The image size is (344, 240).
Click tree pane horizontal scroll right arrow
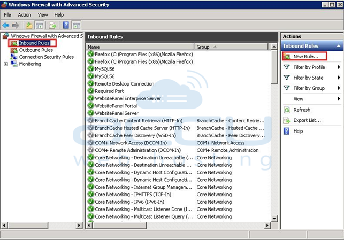79,226
